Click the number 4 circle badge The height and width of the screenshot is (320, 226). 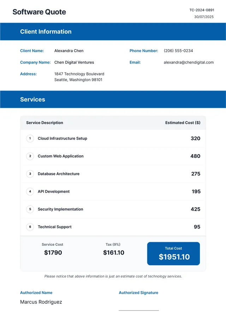[30, 191]
